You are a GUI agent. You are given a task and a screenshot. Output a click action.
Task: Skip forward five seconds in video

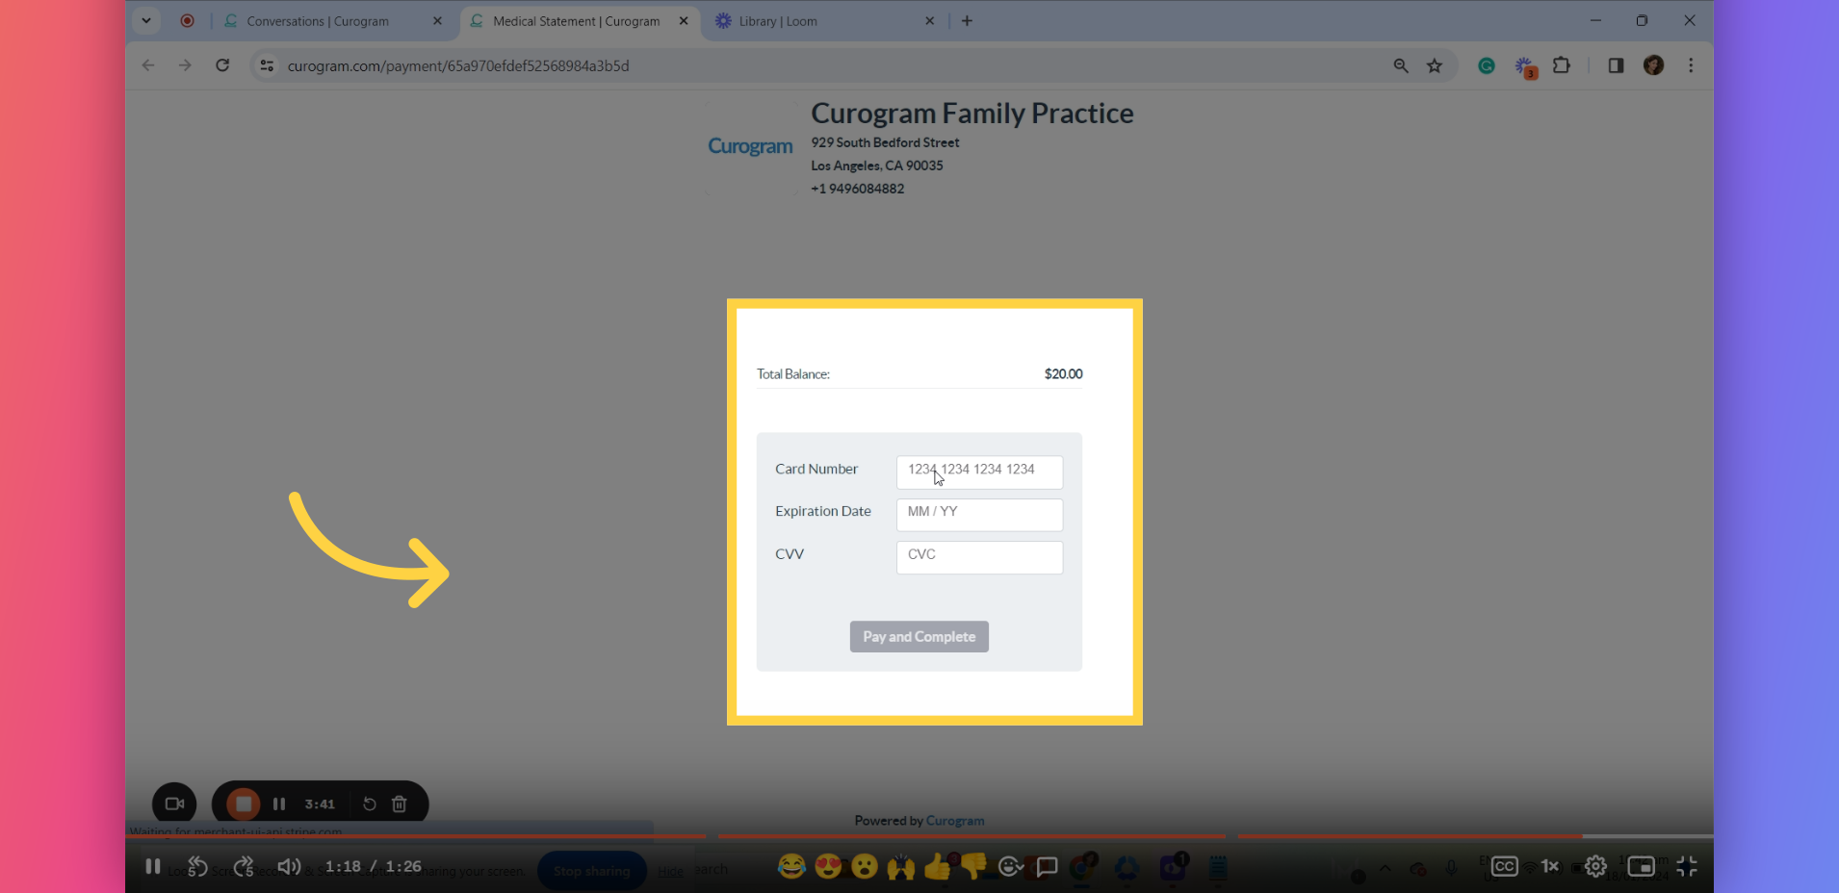[244, 866]
